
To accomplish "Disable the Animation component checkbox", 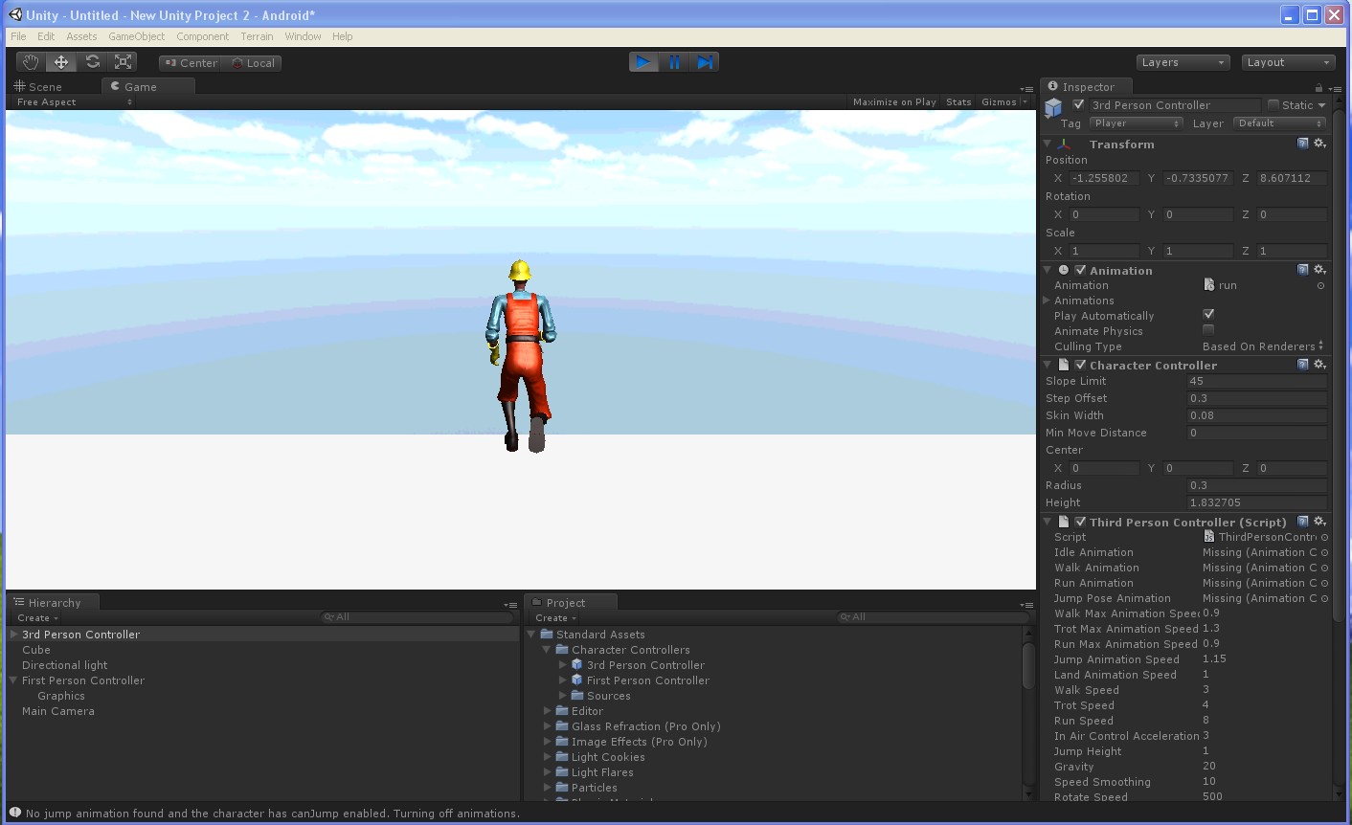I will click(x=1080, y=270).
